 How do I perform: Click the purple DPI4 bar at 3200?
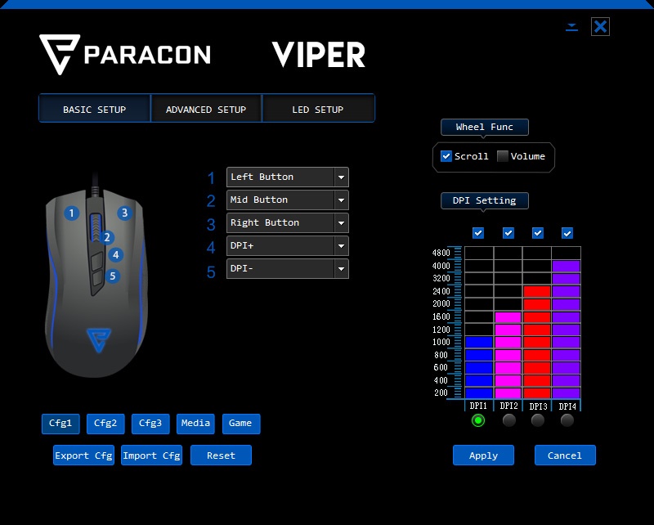[566, 278]
